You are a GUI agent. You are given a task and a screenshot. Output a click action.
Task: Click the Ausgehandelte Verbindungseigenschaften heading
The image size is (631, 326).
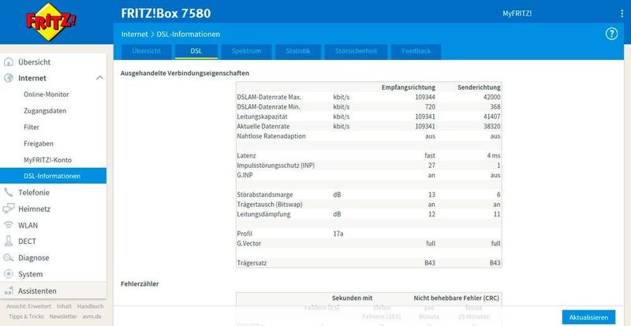click(185, 73)
